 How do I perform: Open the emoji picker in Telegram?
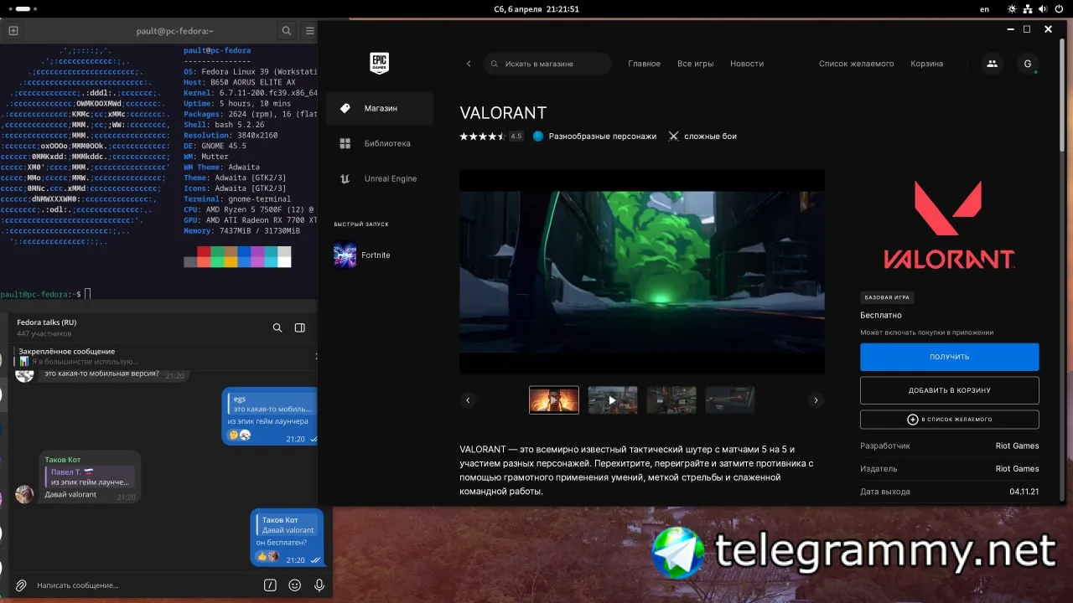pyautogui.click(x=295, y=585)
